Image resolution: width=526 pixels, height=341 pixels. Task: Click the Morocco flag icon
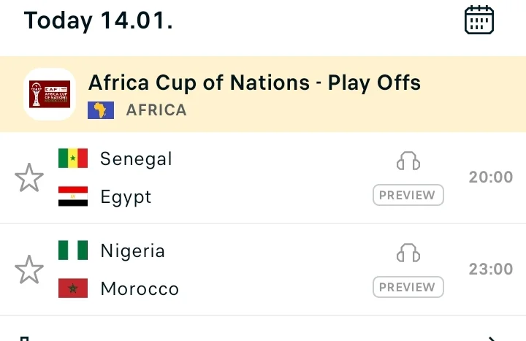pos(73,288)
